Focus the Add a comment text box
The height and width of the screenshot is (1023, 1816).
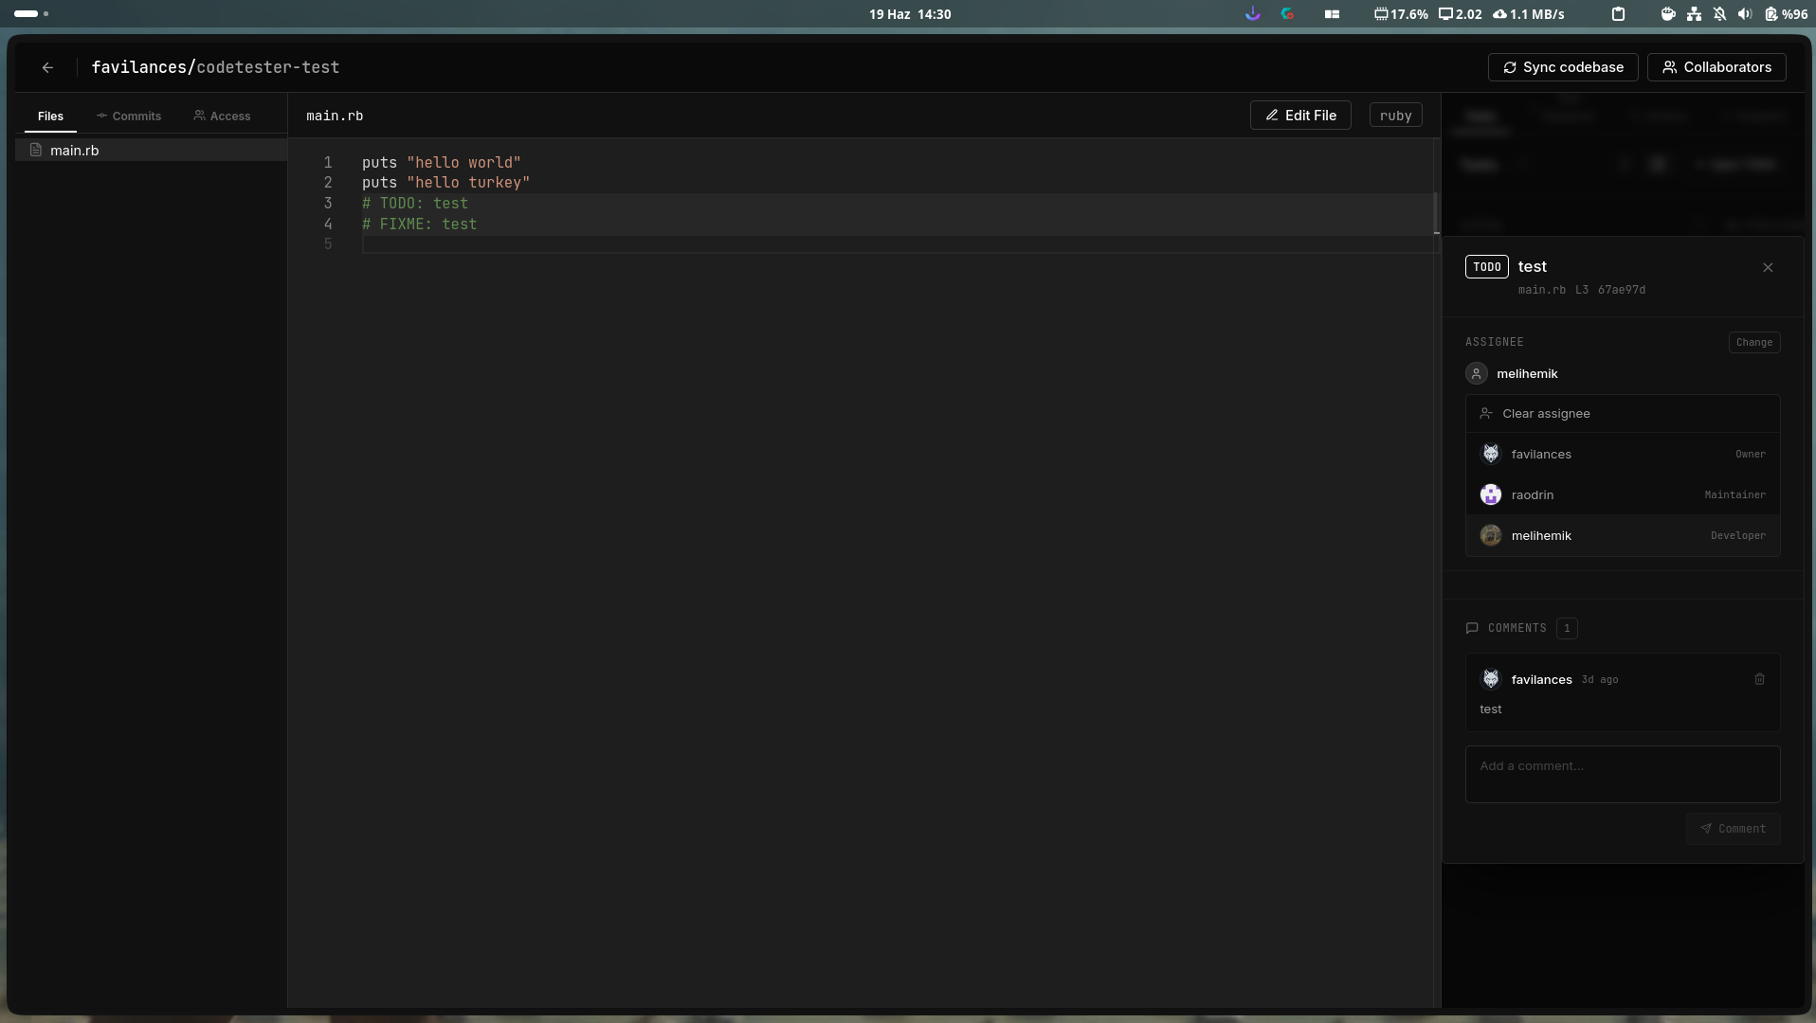tap(1623, 774)
